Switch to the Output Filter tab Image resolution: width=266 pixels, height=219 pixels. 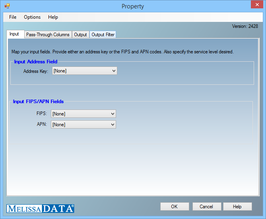(x=103, y=35)
